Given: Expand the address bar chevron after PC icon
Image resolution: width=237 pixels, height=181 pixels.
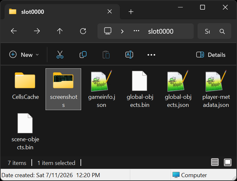Looking at the screenshot, I should tap(122, 31).
